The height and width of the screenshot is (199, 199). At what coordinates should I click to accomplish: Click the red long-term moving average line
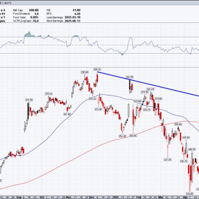99,146
